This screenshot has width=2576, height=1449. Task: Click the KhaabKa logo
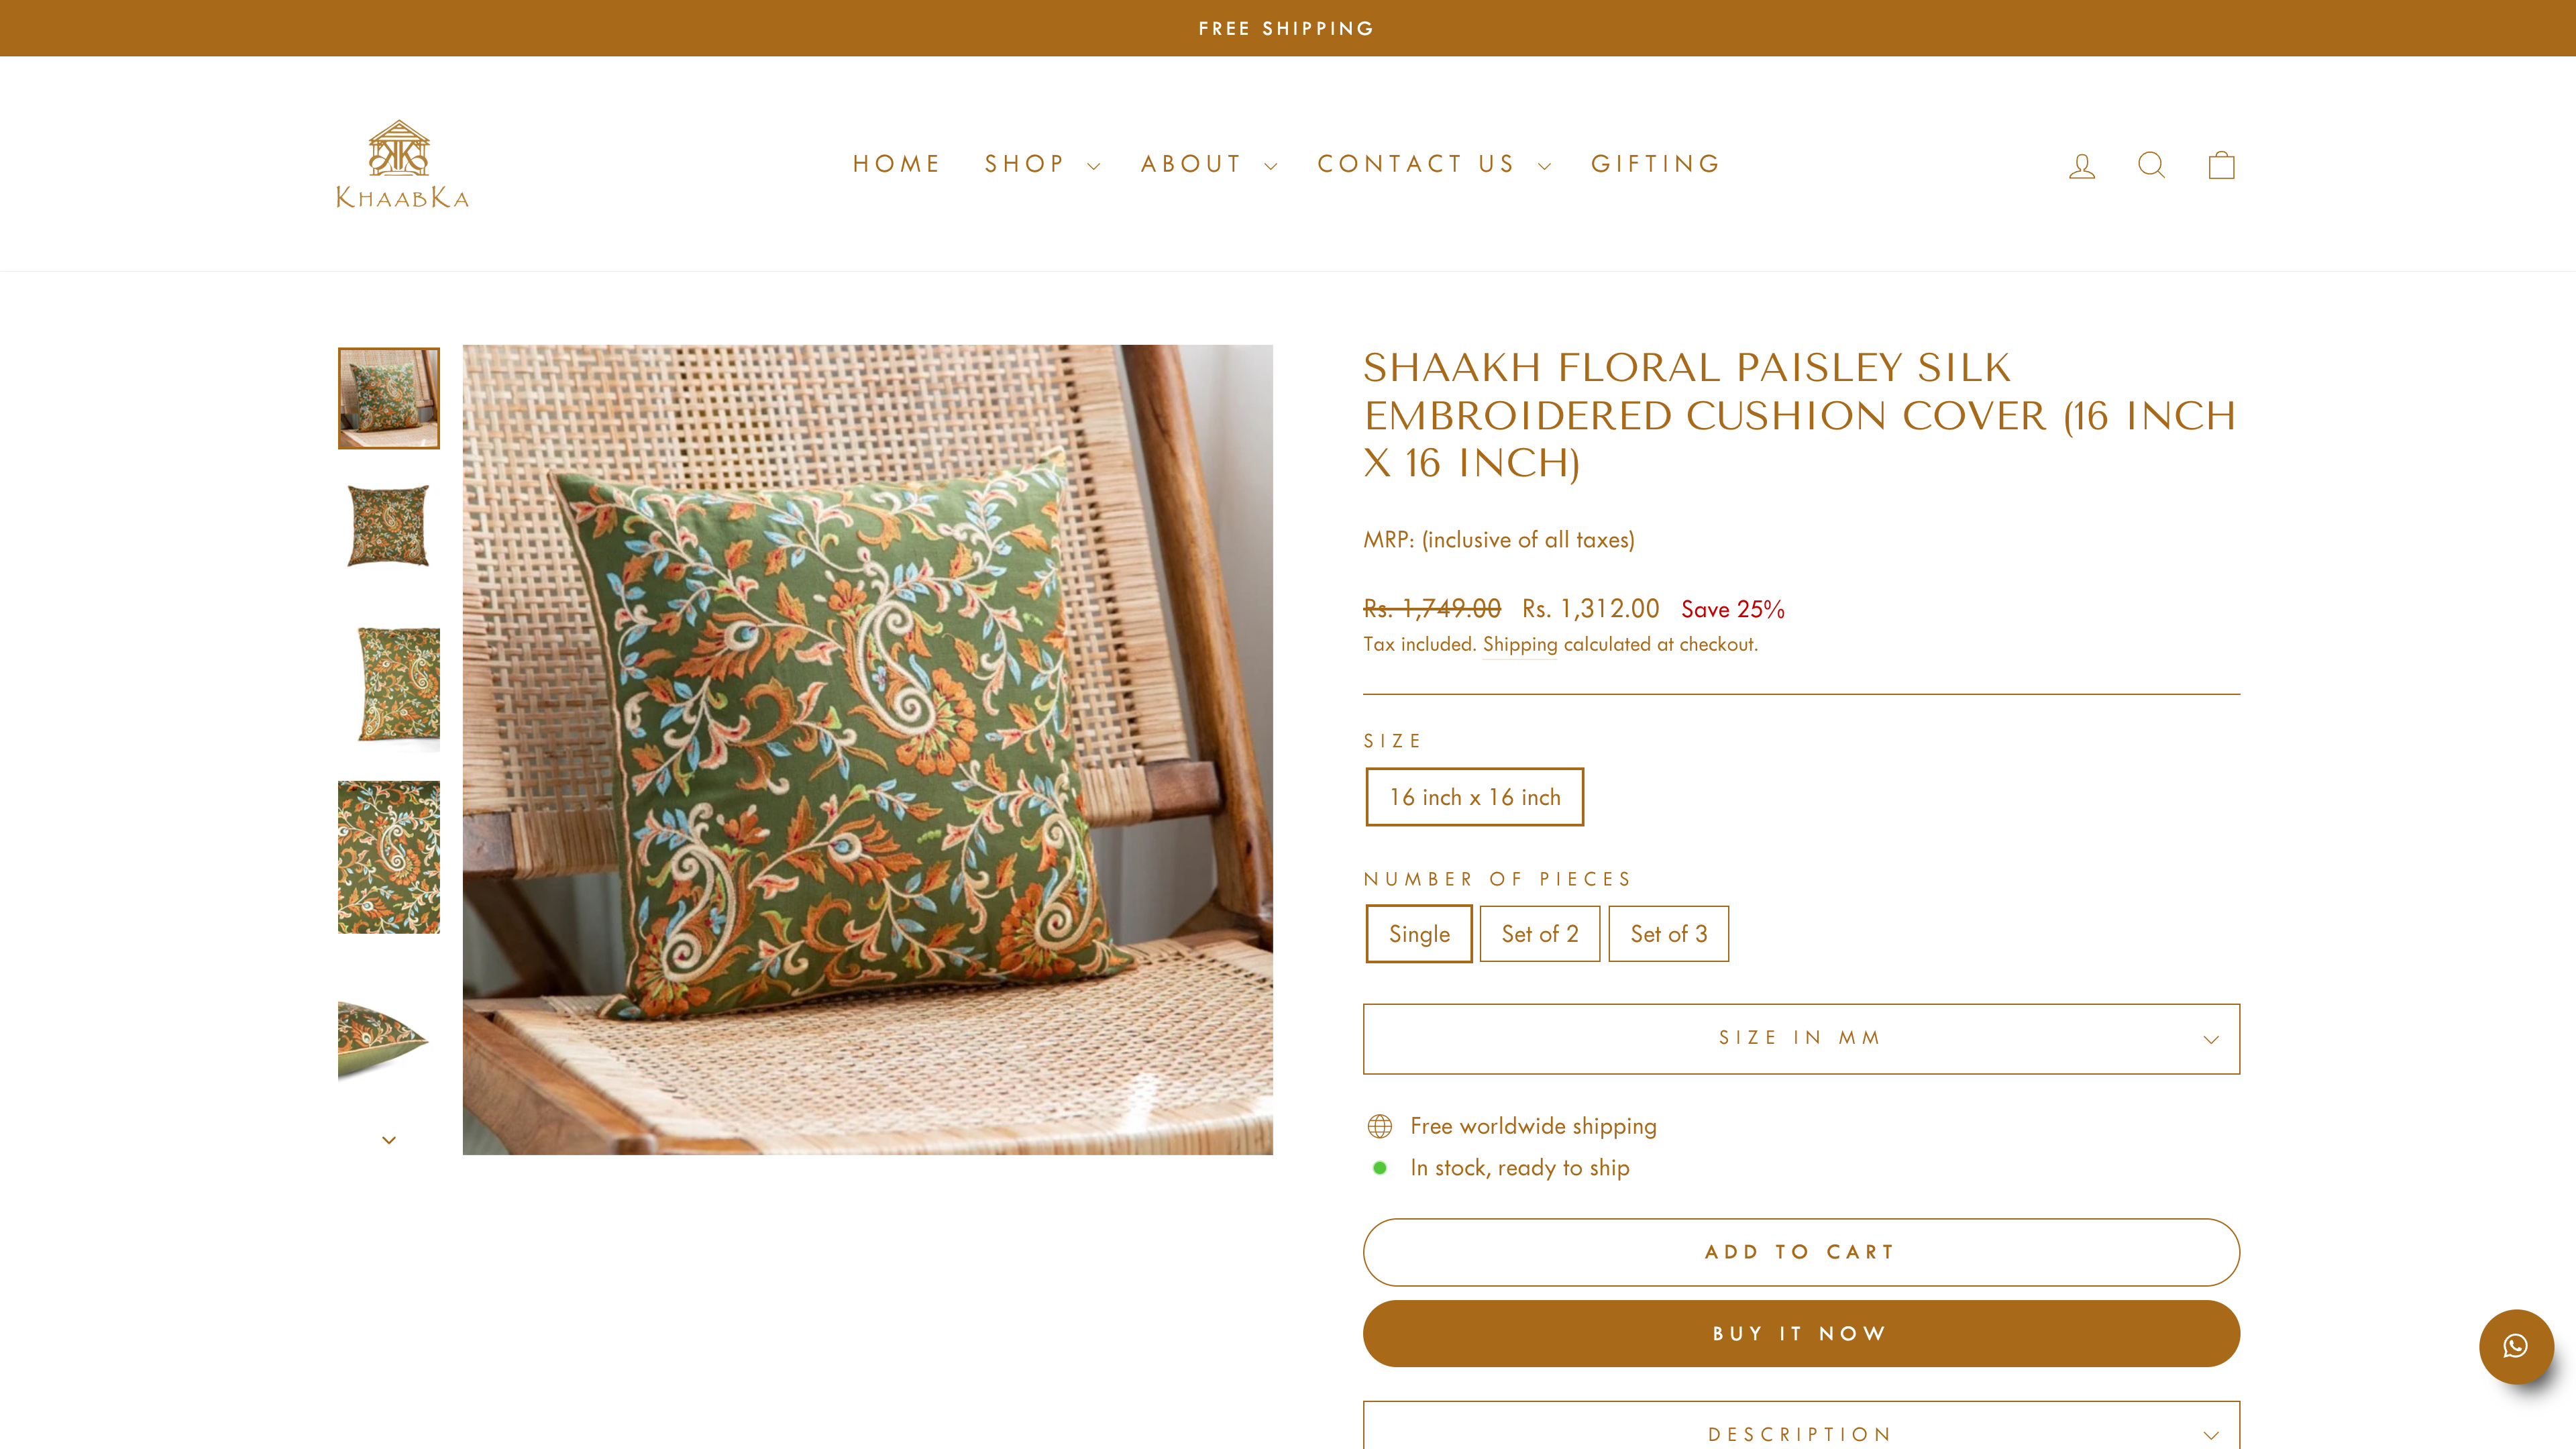tap(402, 165)
